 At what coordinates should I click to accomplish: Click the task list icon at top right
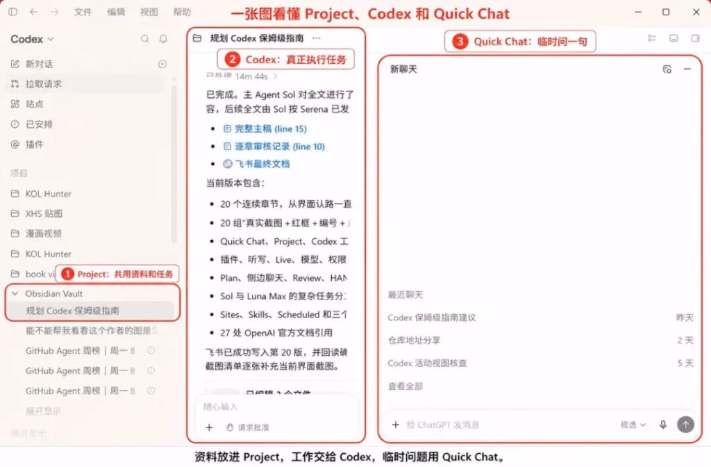pyautogui.click(x=652, y=39)
